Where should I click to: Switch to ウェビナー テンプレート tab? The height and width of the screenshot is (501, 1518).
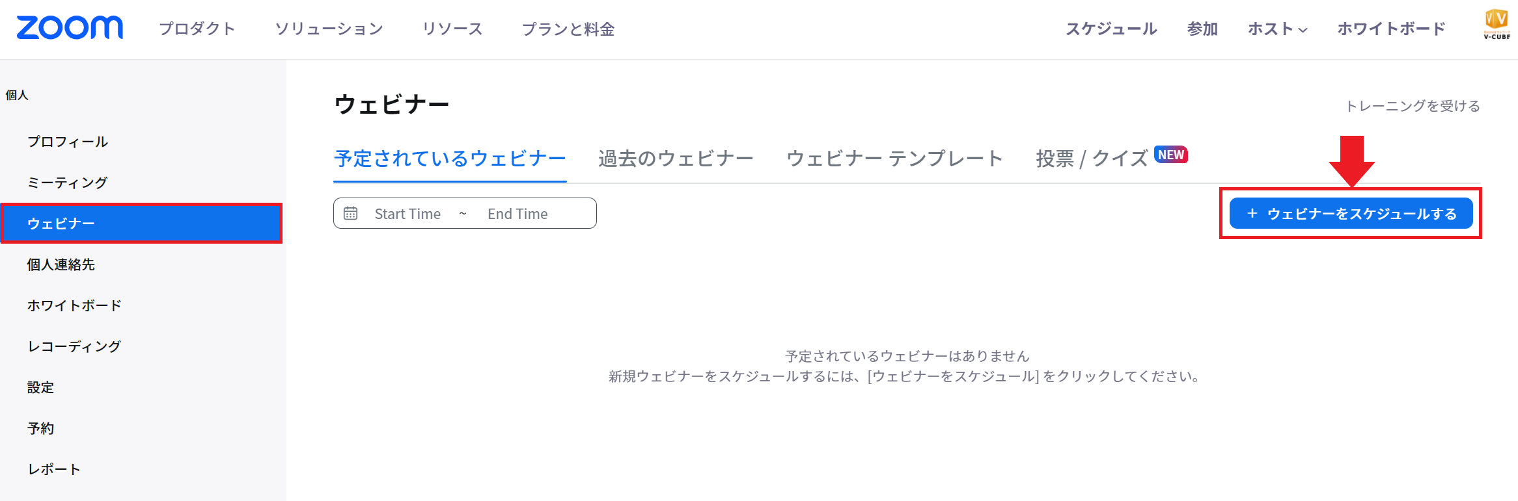point(894,159)
